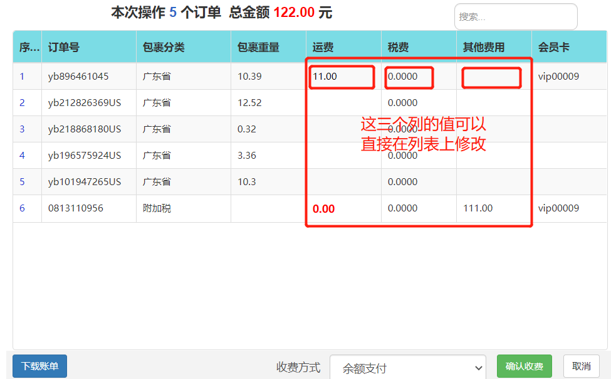Click the 下载账单 button
The height and width of the screenshot is (379, 611).
(x=39, y=366)
